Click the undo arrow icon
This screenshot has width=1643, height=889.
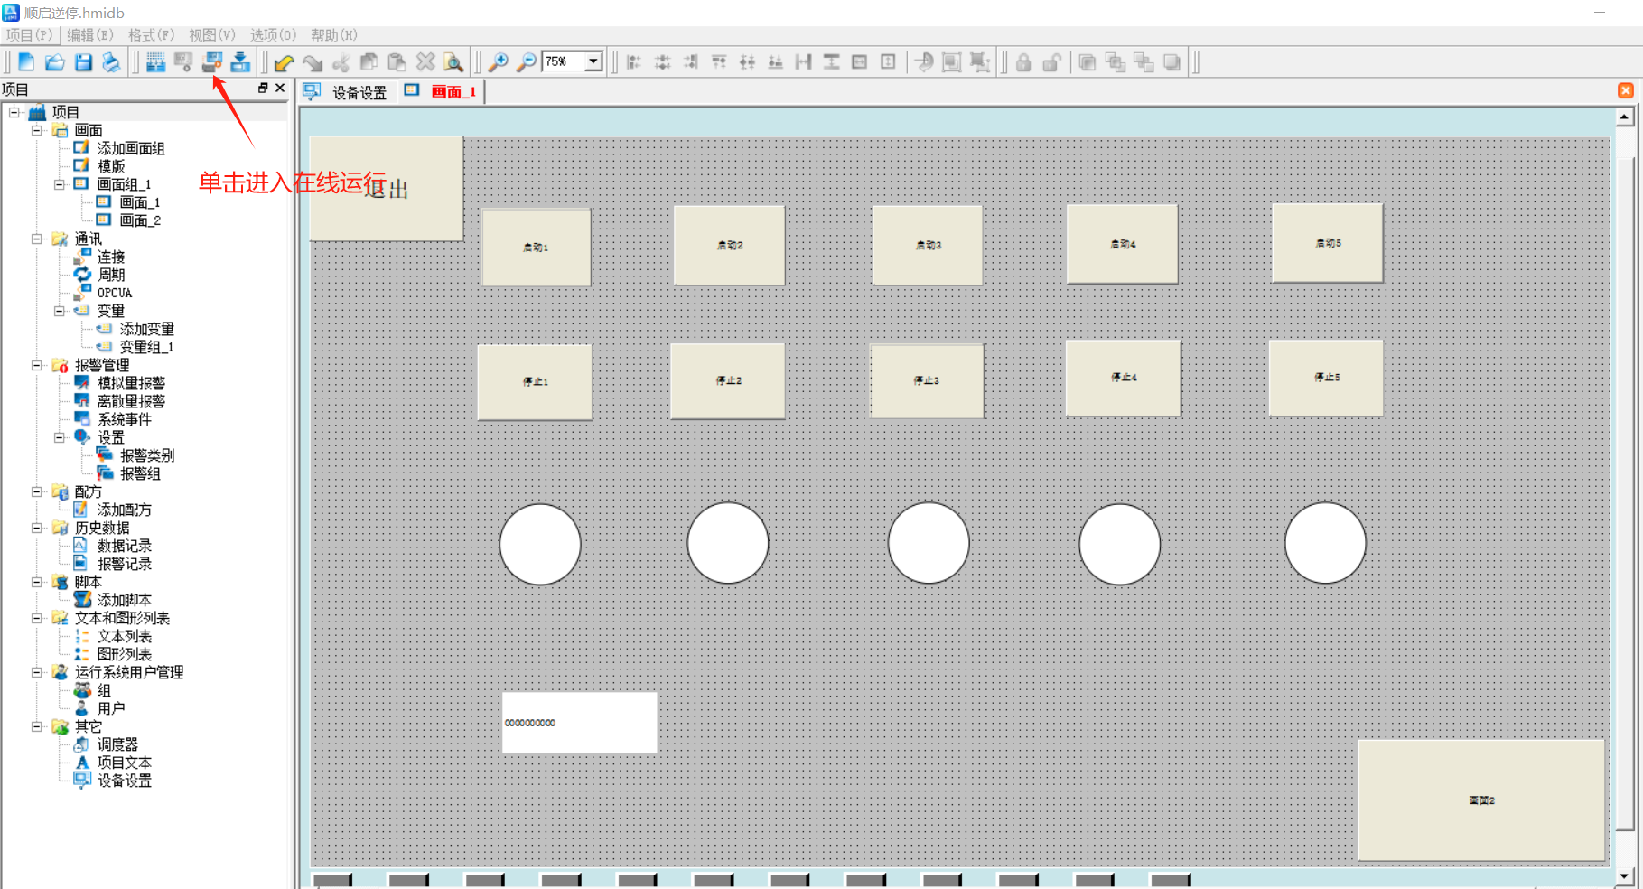(x=285, y=62)
